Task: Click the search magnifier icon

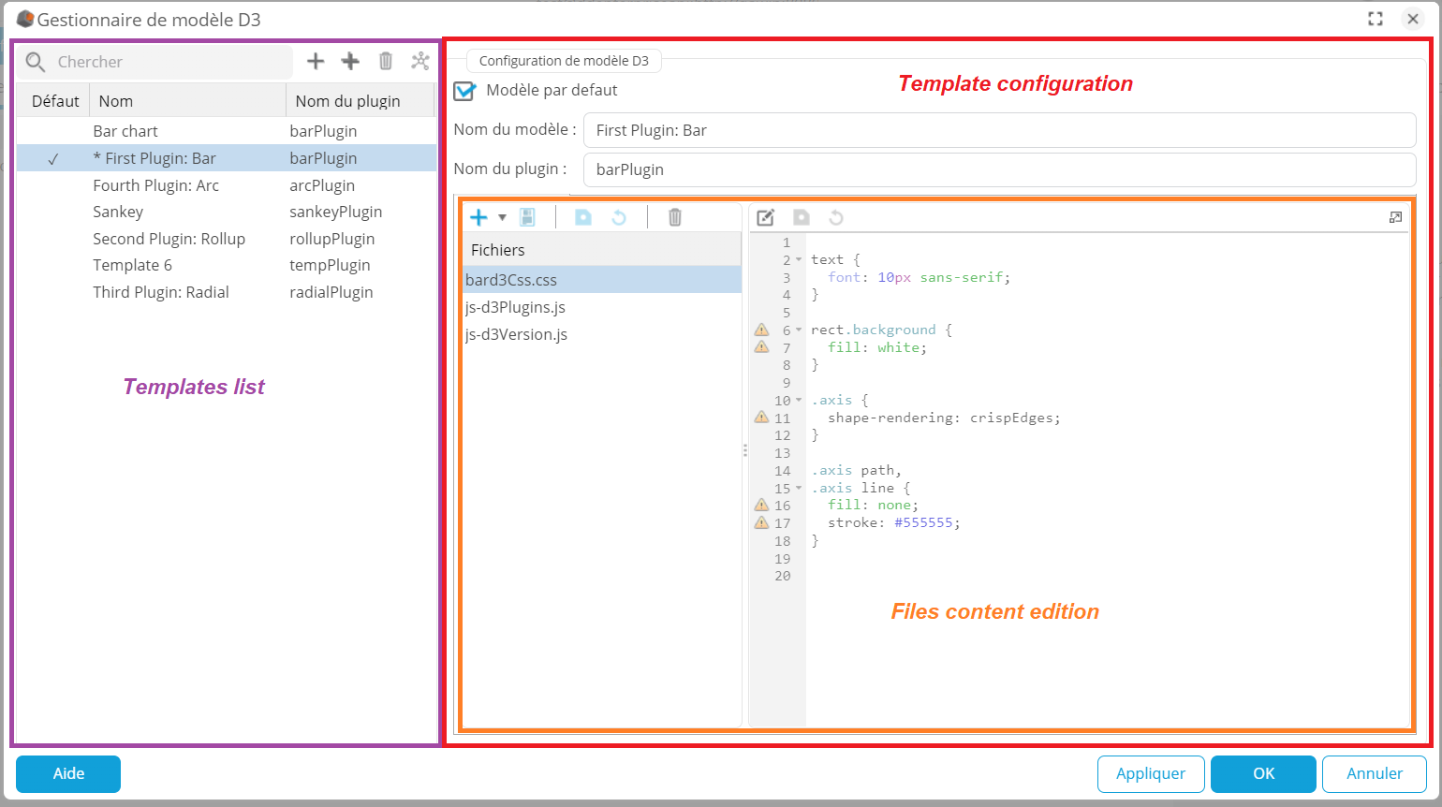Action: 36,62
